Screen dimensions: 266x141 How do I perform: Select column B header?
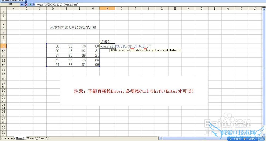[x=26, y=8]
